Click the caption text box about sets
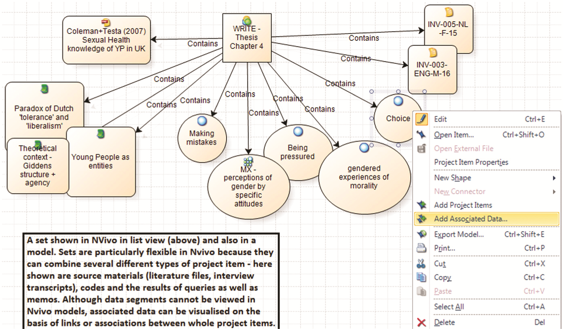Viewport: 563px width, 329px height. pyautogui.click(x=151, y=281)
